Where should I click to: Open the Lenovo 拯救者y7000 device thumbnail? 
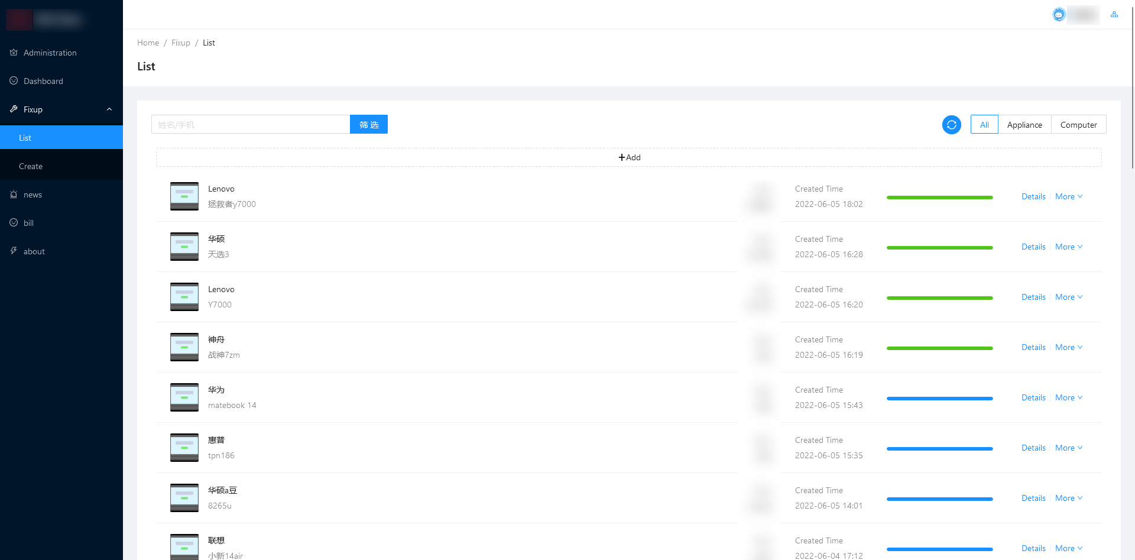point(184,196)
